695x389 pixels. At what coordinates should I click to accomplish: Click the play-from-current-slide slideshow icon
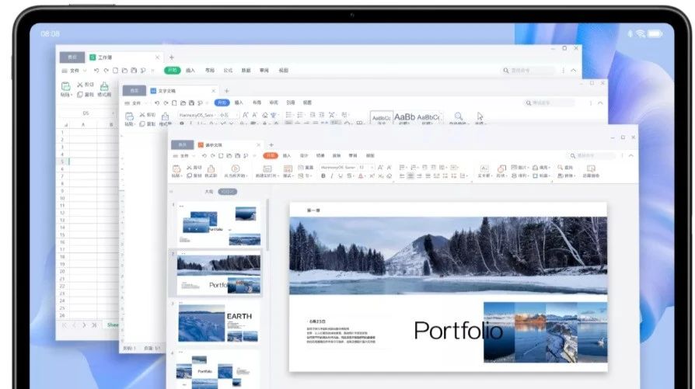235,168
